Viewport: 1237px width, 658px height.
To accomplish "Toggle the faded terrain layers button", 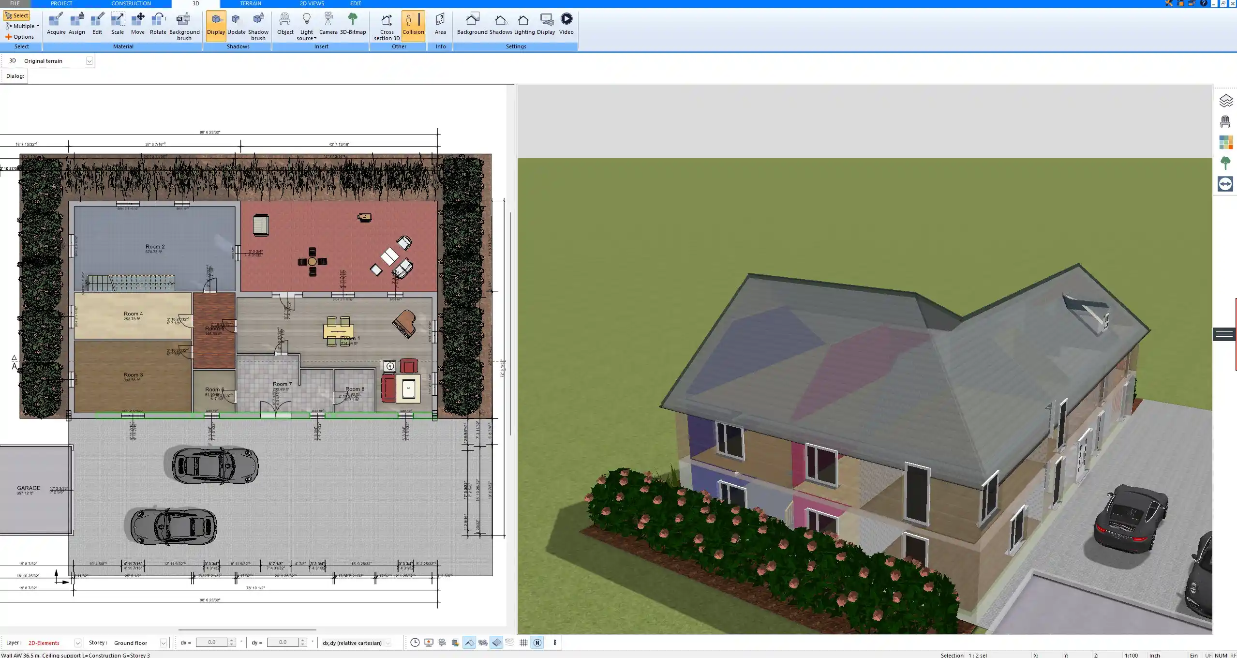I will coord(510,643).
